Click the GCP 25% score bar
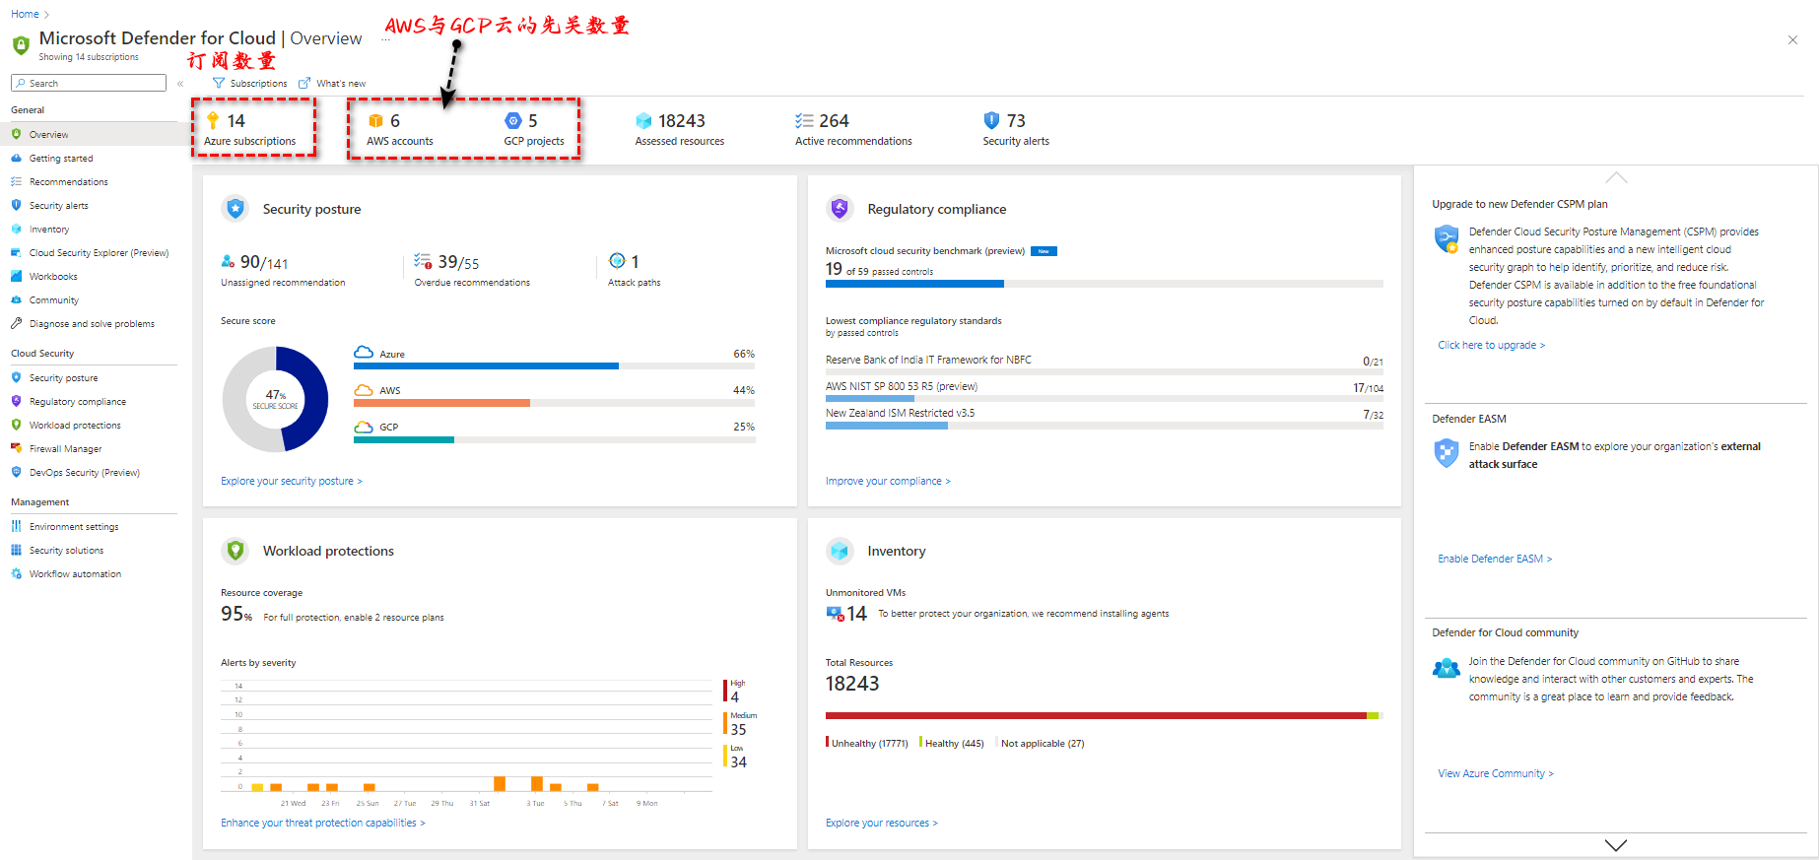This screenshot has width=1819, height=860. (554, 439)
